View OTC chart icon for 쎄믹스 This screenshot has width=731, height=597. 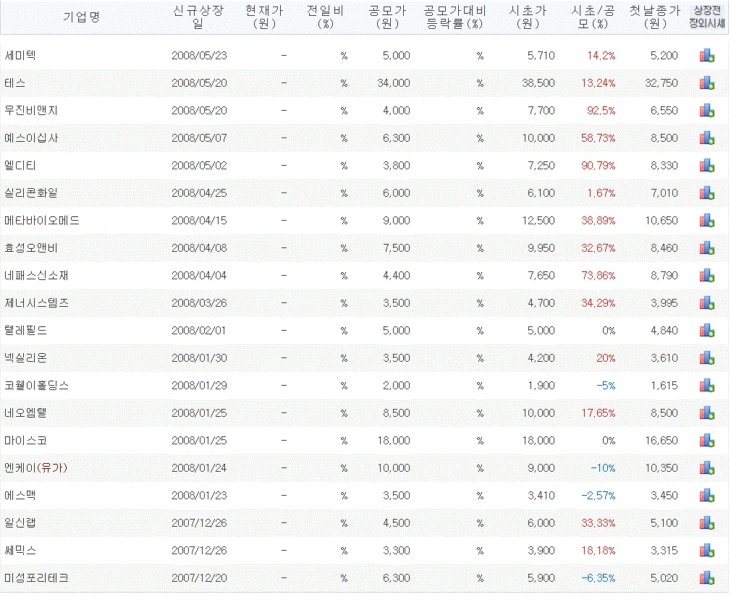click(707, 550)
